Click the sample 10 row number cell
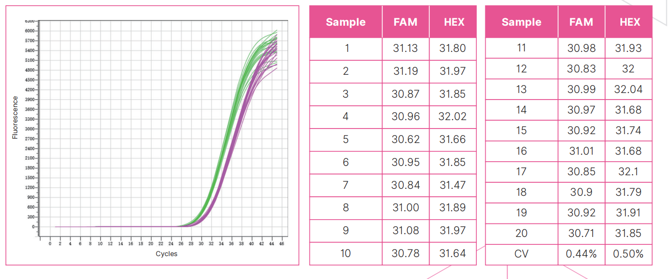The height and width of the screenshot is (279, 669). [345, 253]
